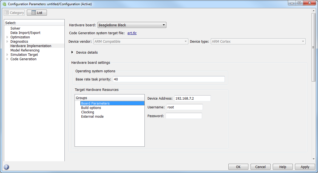Select Build options group
The width and height of the screenshot is (318, 173).
tap(91, 108)
